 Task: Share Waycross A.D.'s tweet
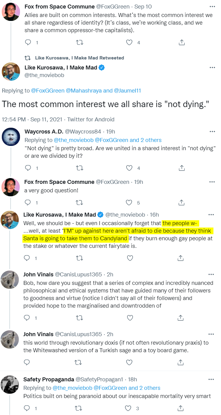coord(182,168)
